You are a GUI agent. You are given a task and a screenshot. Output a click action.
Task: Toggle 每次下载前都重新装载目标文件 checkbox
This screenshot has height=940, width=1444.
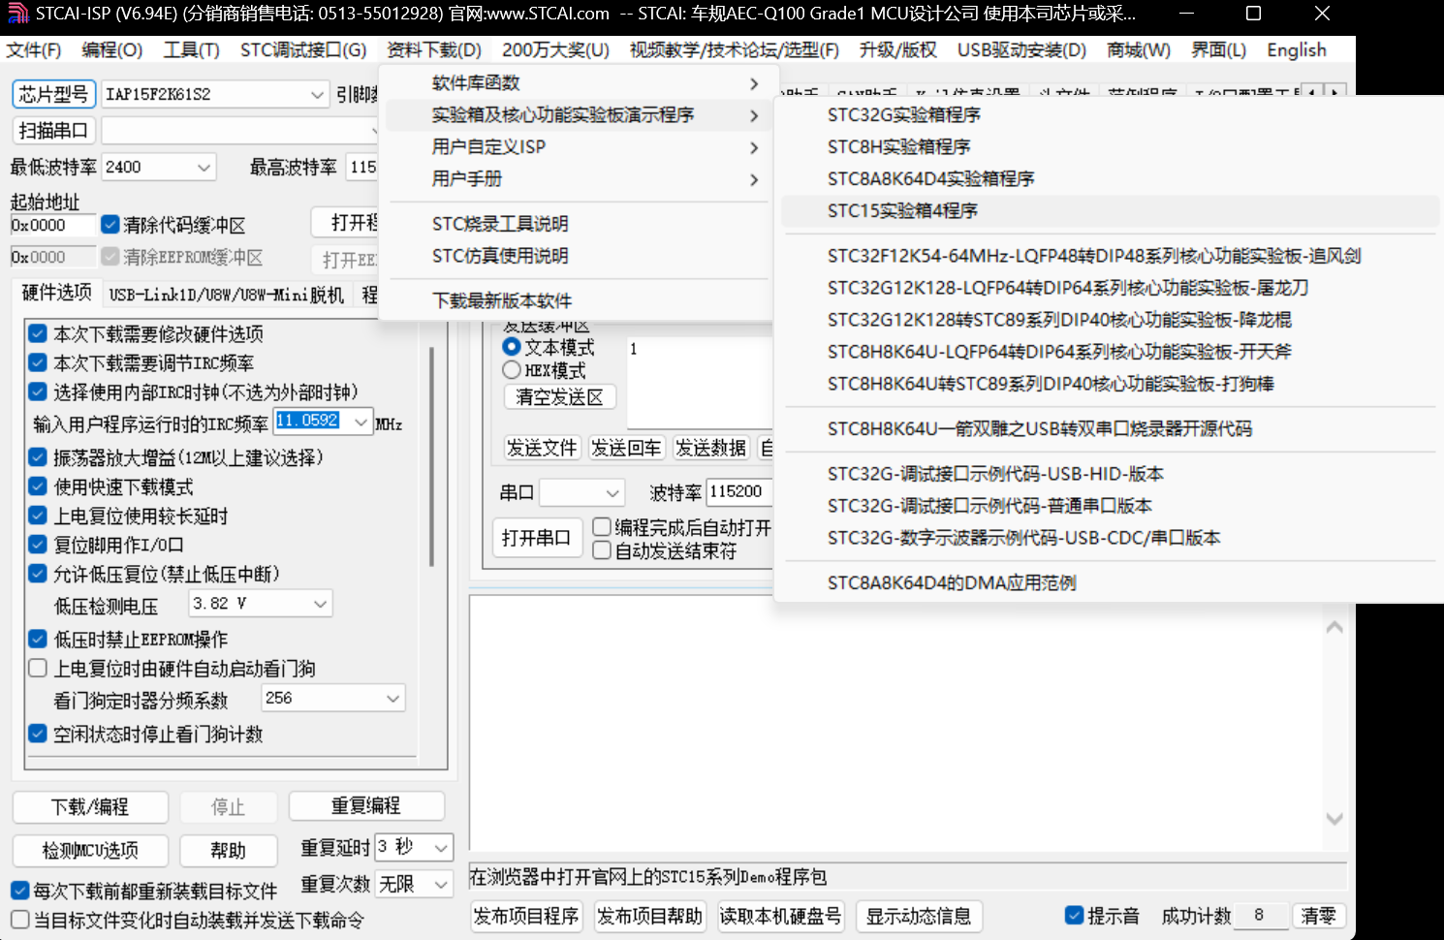pos(19,890)
